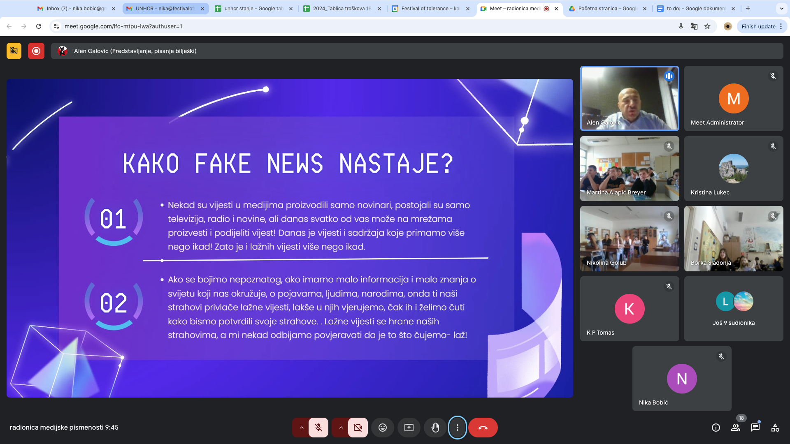This screenshot has height=444, width=790.
Task: Select Martina Alapić Breyer video tile
Action: coord(629,169)
